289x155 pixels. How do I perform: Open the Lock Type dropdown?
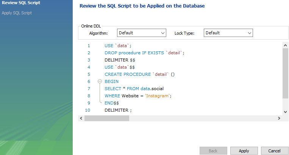click(228, 33)
